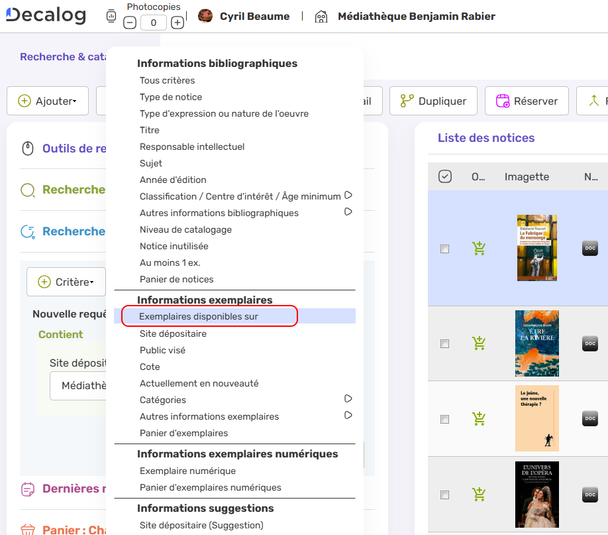Open the Critère dropdown
The width and height of the screenshot is (608, 535).
(66, 281)
